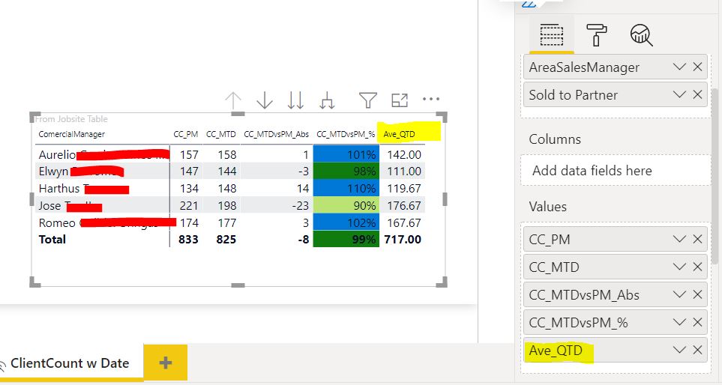Sort by CC_MTDvsPM_Abs column header
The image size is (722, 385).
pos(276,134)
